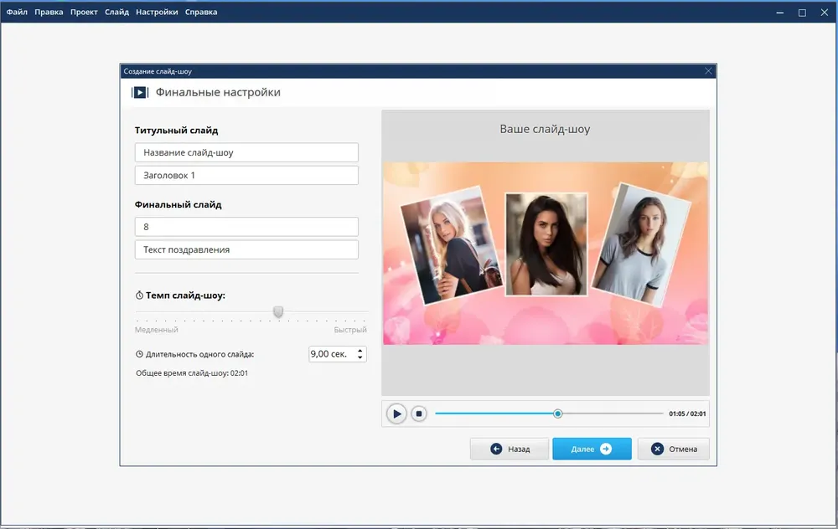Decrease slide duration with the down arrow
The image size is (838, 529).
(360, 357)
